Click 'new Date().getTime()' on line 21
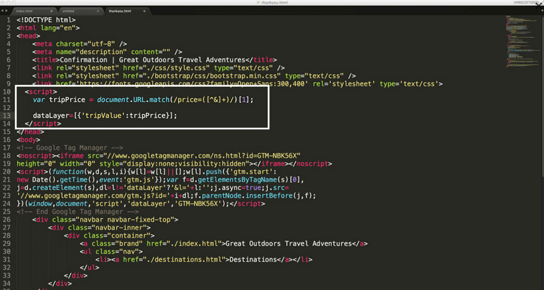Image resolution: width=544 pixels, height=290 pixels. click(56, 179)
